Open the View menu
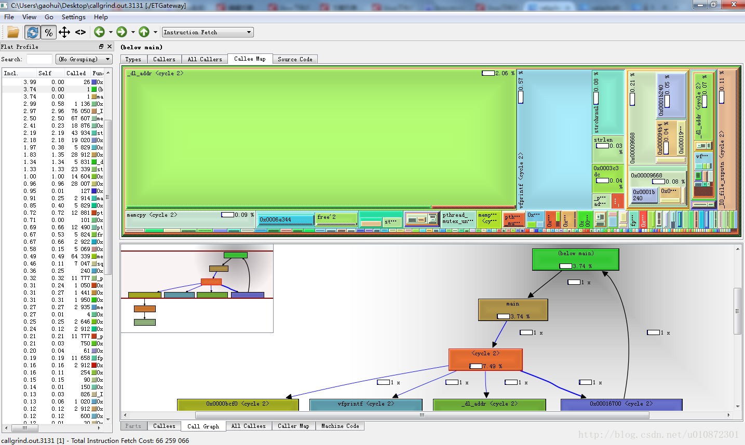Screen dimensions: 745x445 pyautogui.click(x=29, y=17)
